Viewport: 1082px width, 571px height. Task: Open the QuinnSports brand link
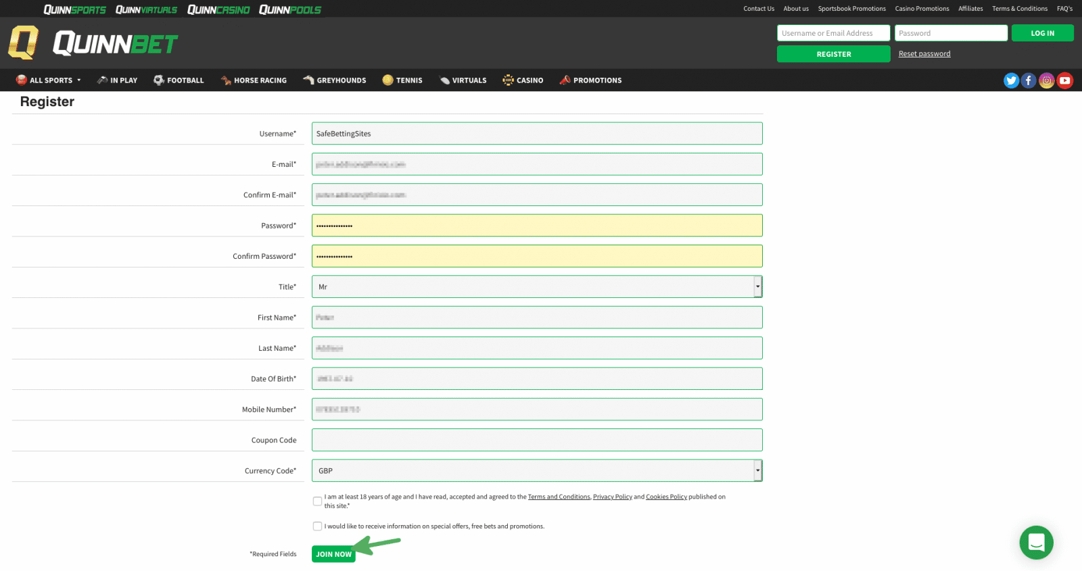(74, 9)
